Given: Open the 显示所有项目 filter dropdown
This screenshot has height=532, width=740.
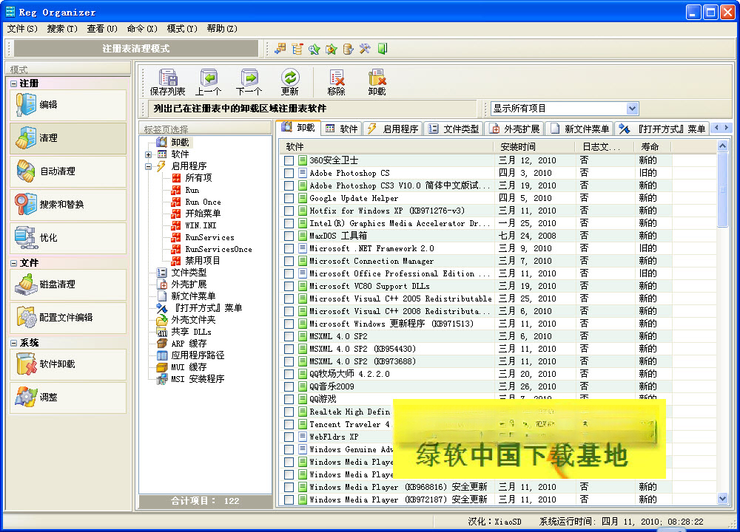Looking at the screenshot, I should [633, 109].
